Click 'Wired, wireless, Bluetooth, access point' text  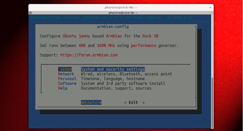tap(126, 74)
